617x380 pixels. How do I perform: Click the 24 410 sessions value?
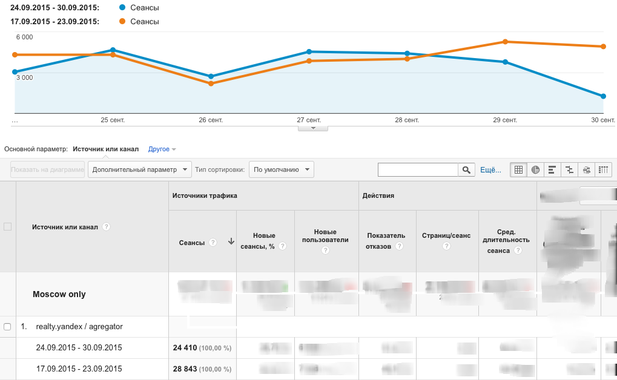[x=185, y=348]
